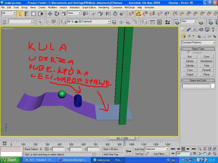The width and height of the screenshot is (218, 163).
Task: Click the current frame 941 field
Action: pyautogui.click(x=183, y=154)
